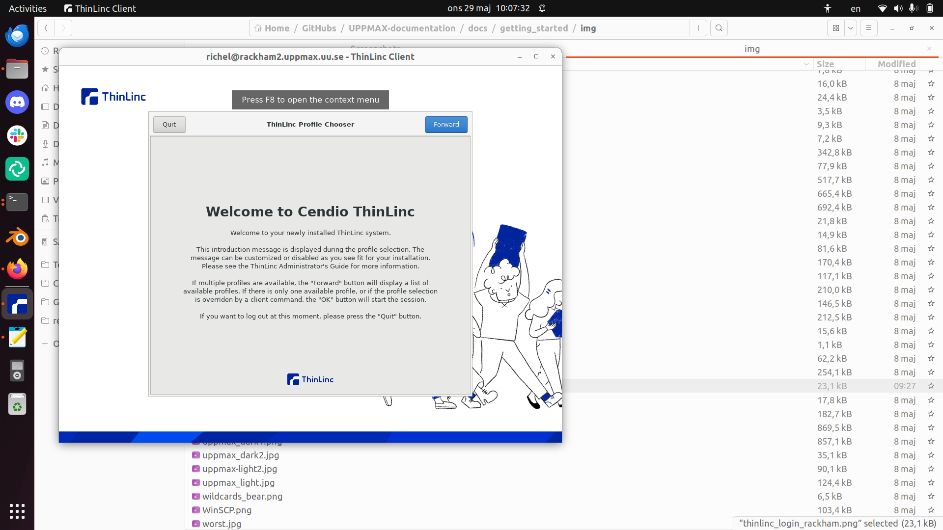Star the 692,4 kB file row
The image size is (943, 530).
click(x=931, y=207)
